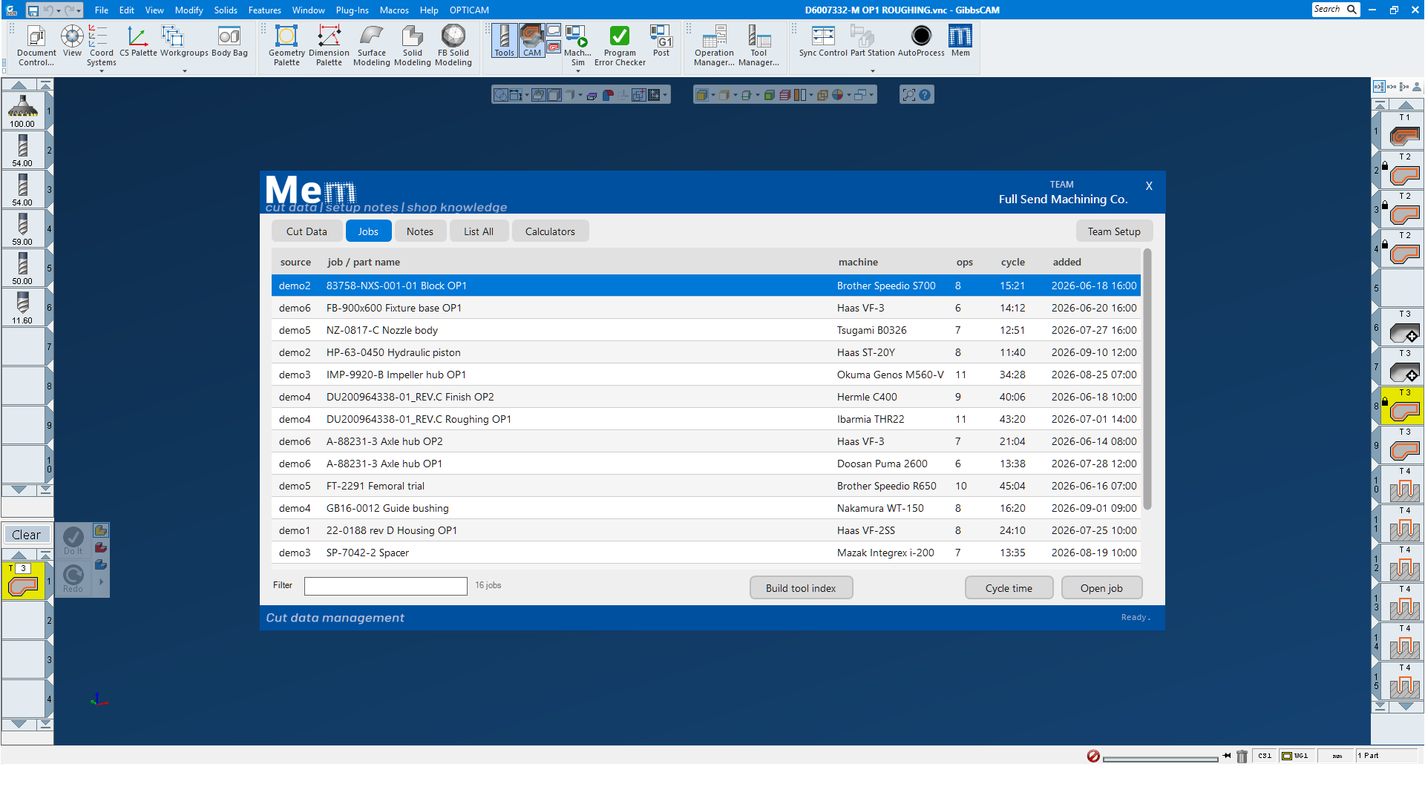Launch Machine Sim
This screenshot has height=801, width=1425.
577,46
